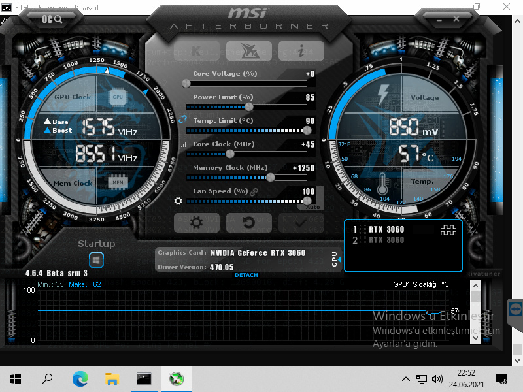Open fan speed settings gear icon

point(178,201)
